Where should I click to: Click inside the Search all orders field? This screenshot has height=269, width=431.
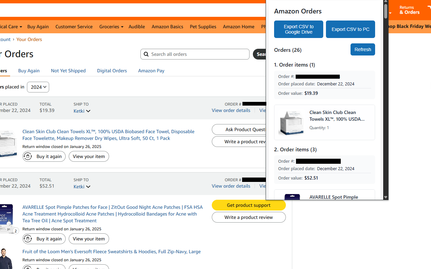click(195, 54)
